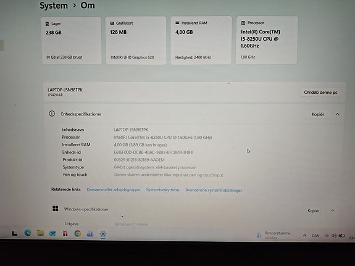Open Microsoft Edge from the taskbar
355x266 pixels.
(x=28, y=233)
